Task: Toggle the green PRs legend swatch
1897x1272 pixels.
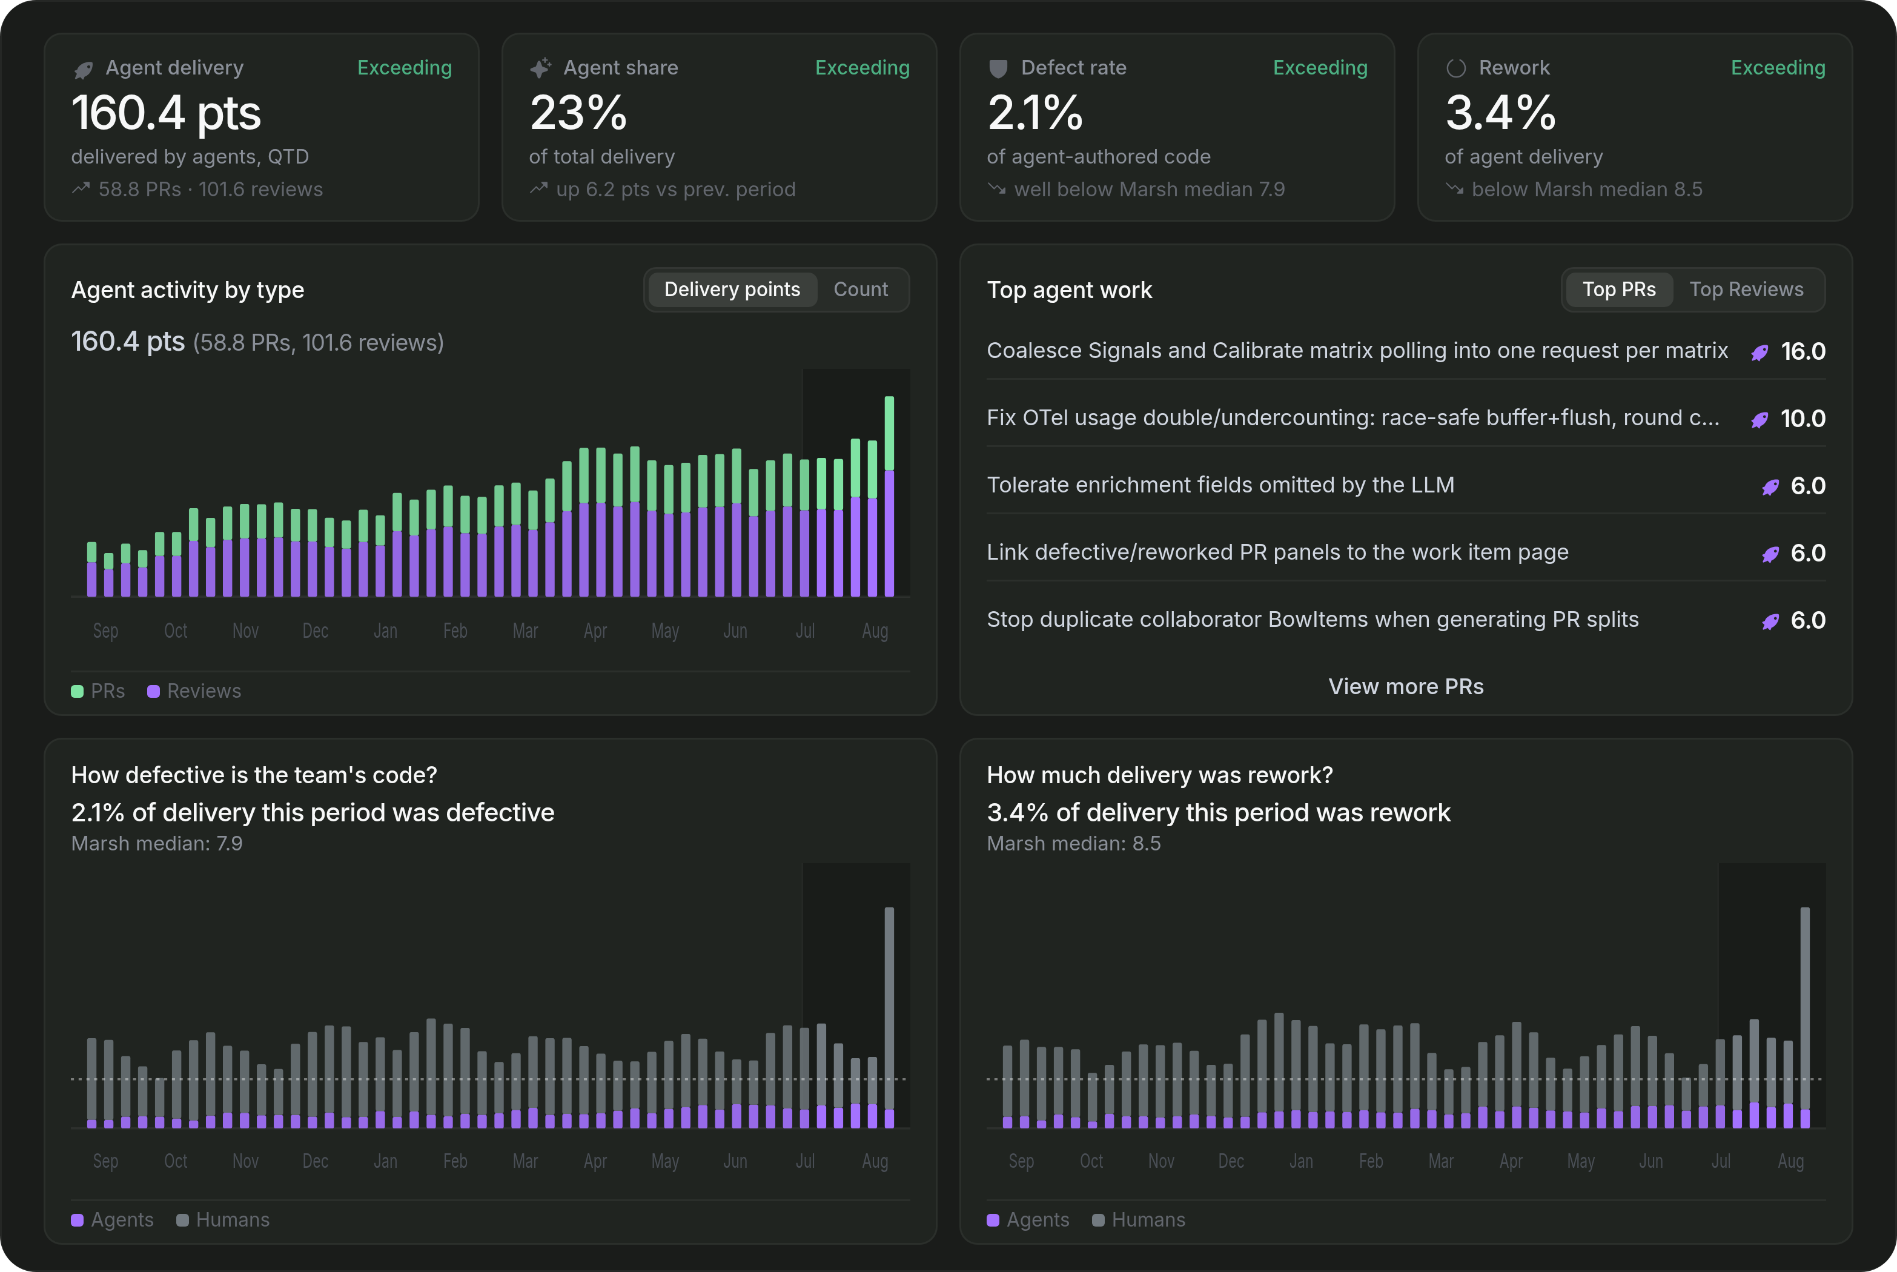Action: tap(77, 691)
